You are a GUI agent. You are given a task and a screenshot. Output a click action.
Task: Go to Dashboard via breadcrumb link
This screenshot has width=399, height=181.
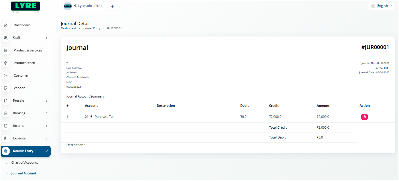tap(68, 28)
